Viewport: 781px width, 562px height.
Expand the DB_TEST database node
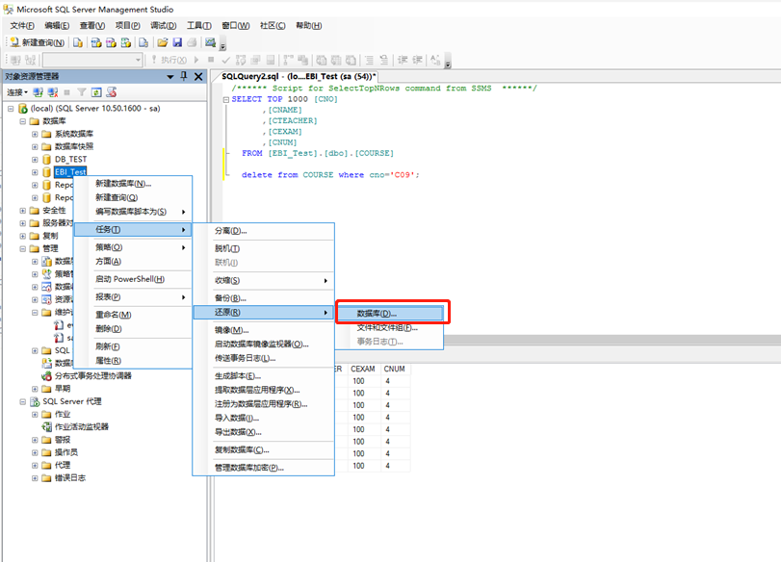[x=35, y=158]
